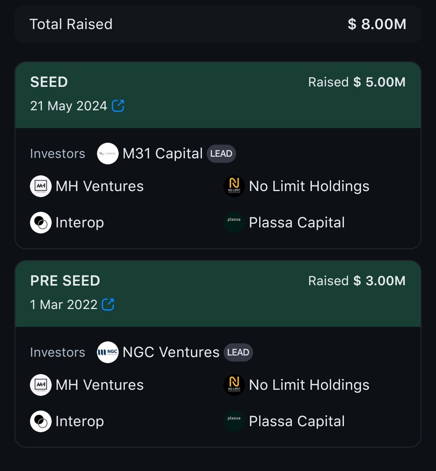
Task: Open the Seed round external link icon
Action: [118, 106]
